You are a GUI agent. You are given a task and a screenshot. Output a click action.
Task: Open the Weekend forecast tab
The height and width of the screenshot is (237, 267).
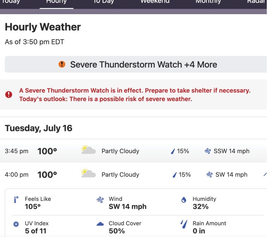pyautogui.click(x=155, y=2)
